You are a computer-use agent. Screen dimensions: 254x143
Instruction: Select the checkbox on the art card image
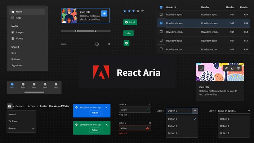click(x=201, y=68)
